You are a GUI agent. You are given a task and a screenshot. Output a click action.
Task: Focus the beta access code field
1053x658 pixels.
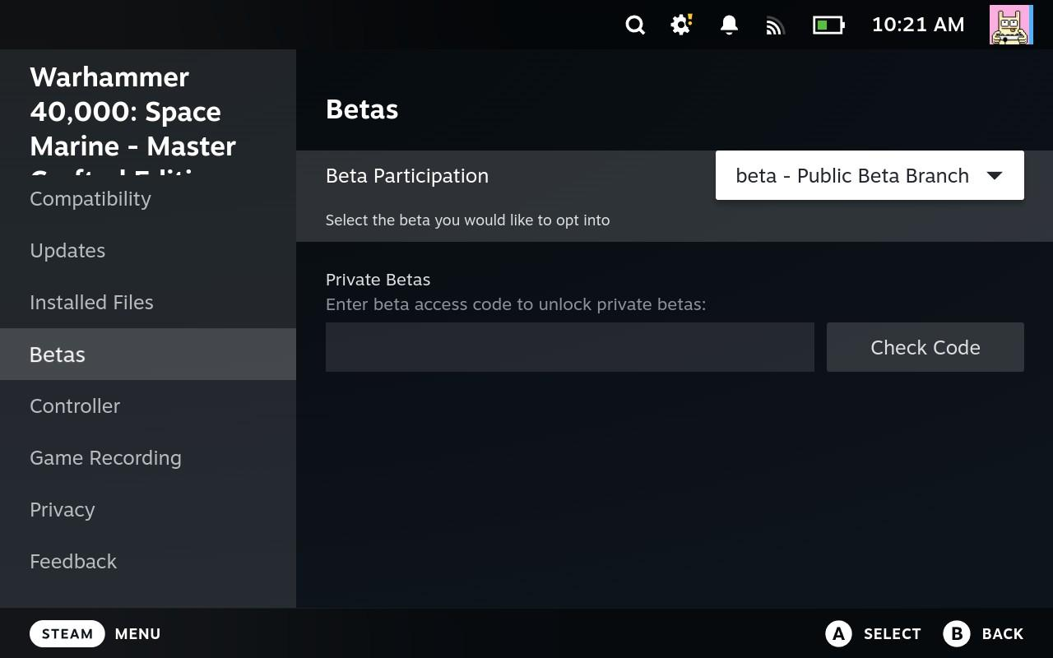pos(569,347)
